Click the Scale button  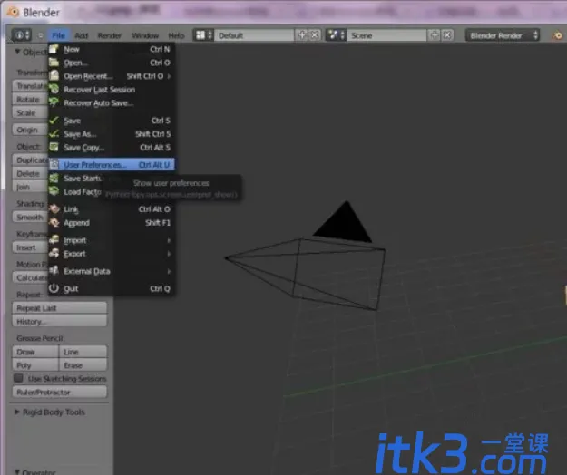click(30, 112)
